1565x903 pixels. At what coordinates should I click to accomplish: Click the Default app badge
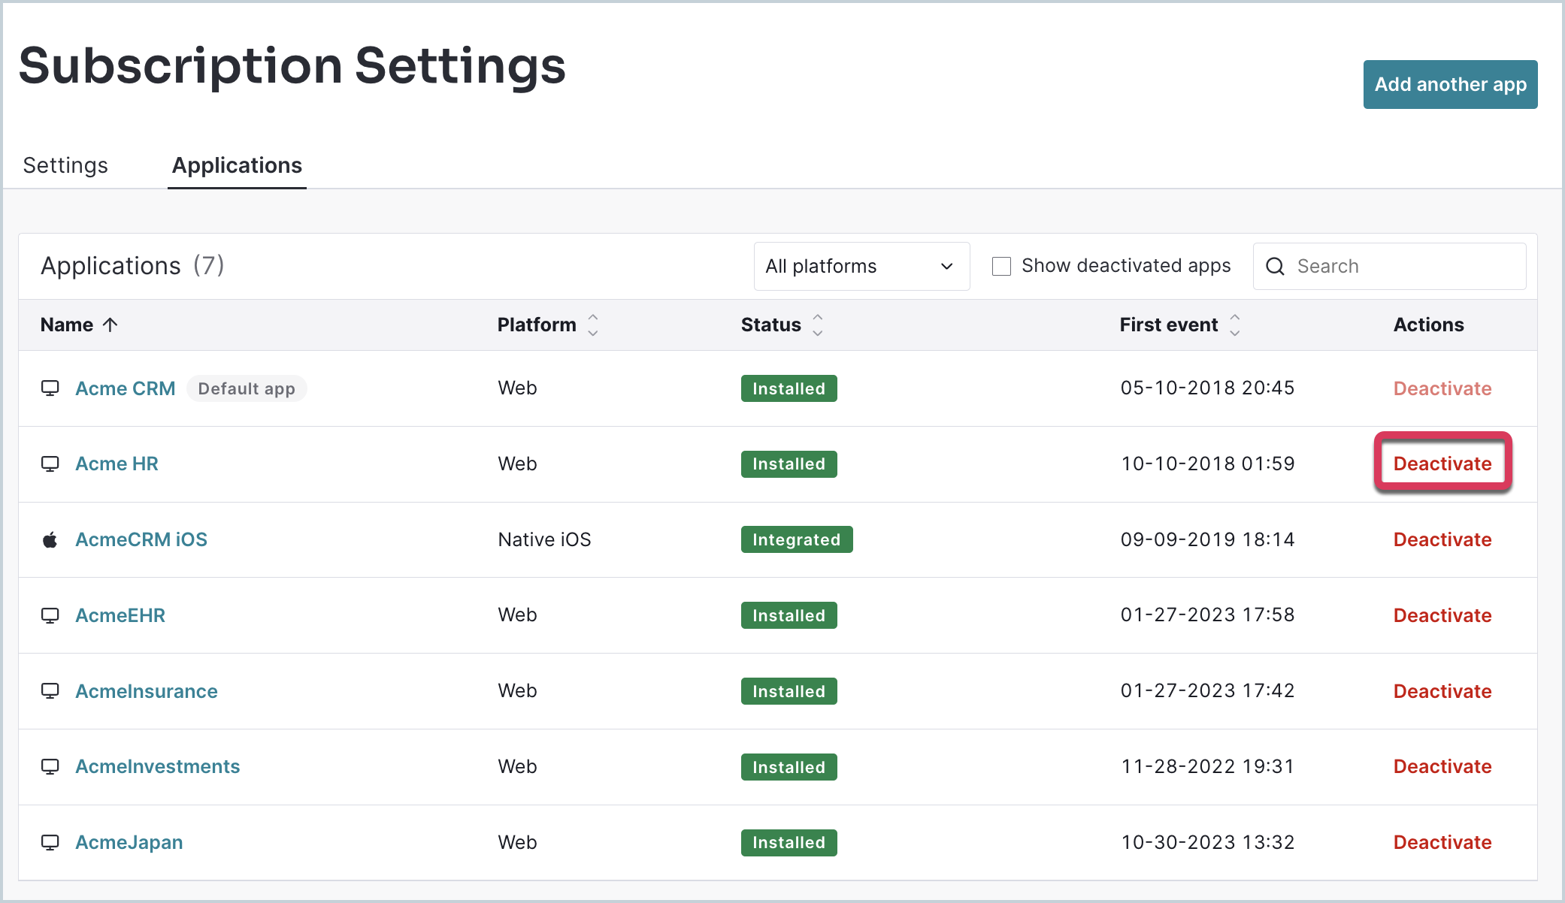pyautogui.click(x=247, y=388)
